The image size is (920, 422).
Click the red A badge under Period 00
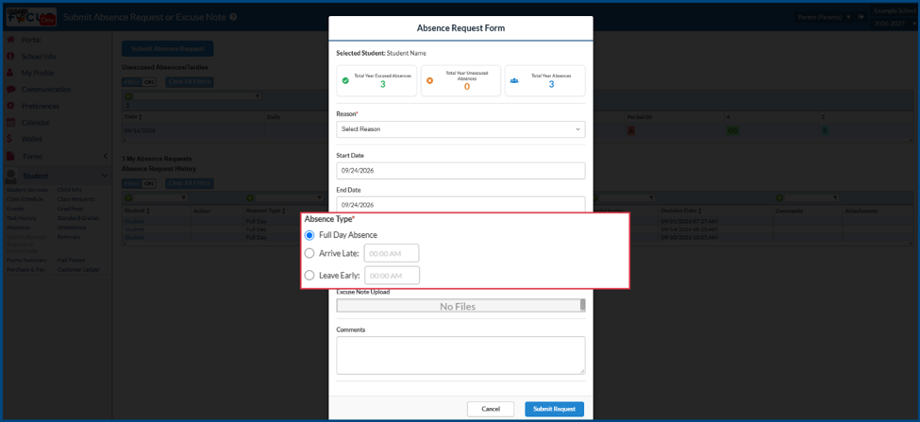tap(631, 130)
